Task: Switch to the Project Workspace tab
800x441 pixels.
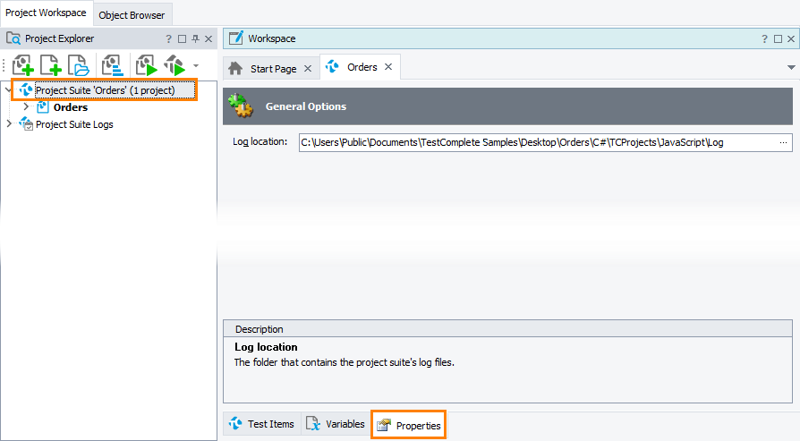Action: 46,13
